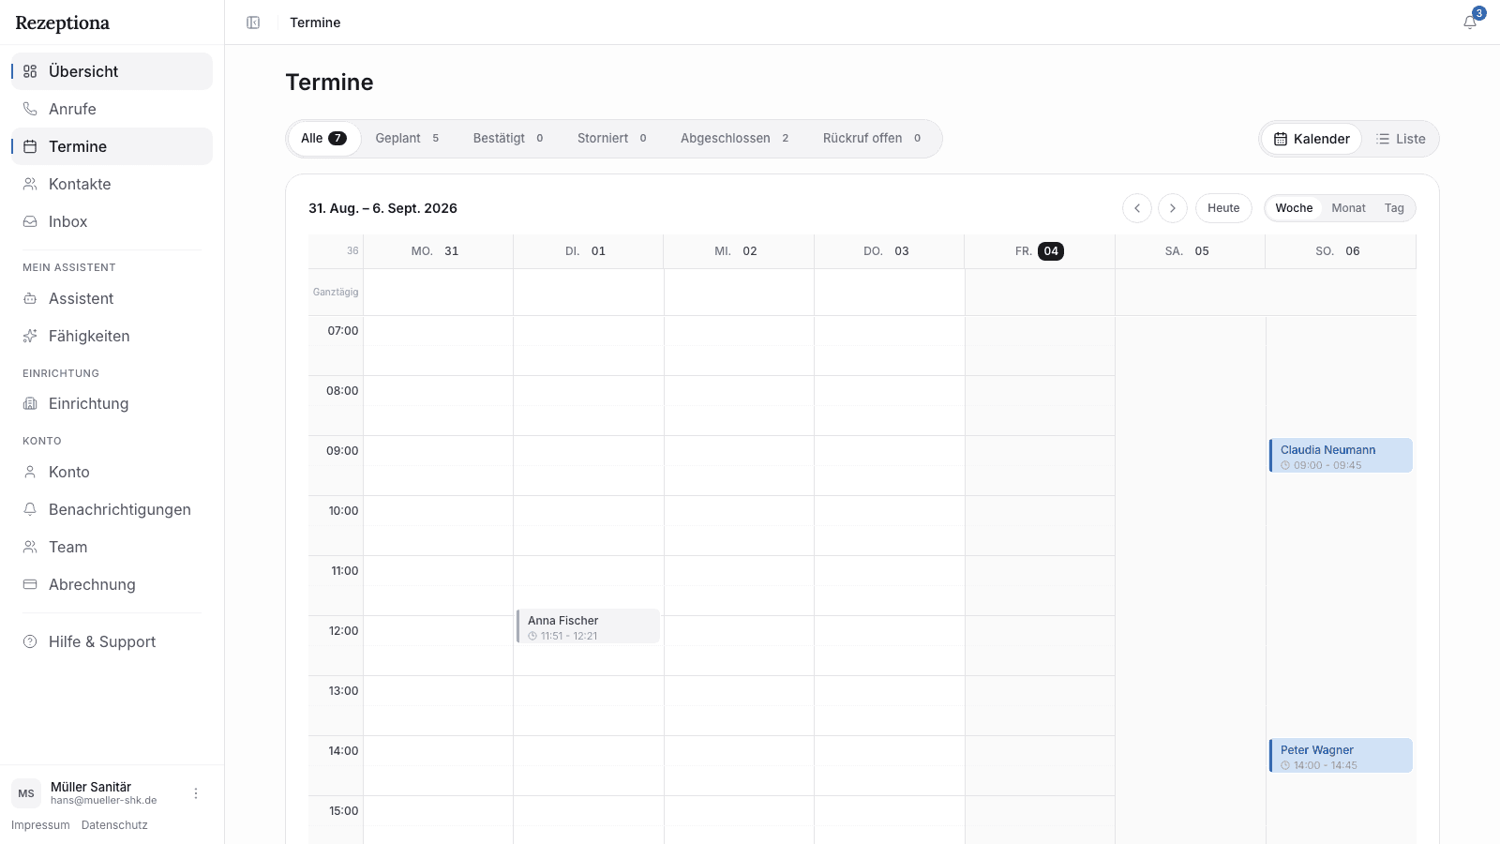Collapse the sidebar with the panel icon
Viewport: 1500px width, 844px height.
[253, 23]
